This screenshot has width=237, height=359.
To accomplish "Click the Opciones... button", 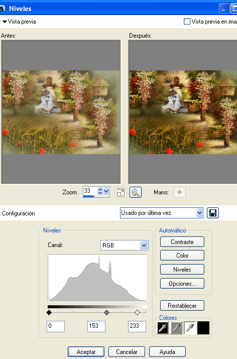I will (182, 284).
